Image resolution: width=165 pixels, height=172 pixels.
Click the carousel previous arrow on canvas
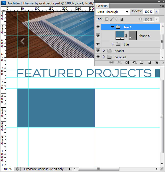pos(22,41)
